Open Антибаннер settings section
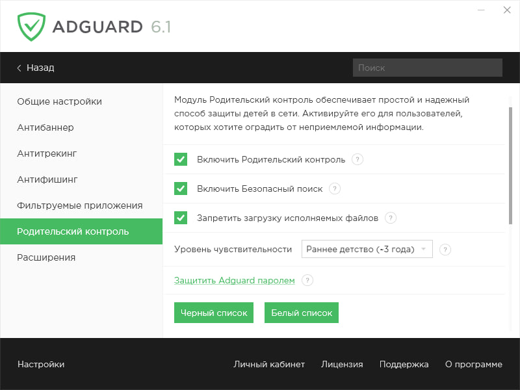 click(x=45, y=127)
